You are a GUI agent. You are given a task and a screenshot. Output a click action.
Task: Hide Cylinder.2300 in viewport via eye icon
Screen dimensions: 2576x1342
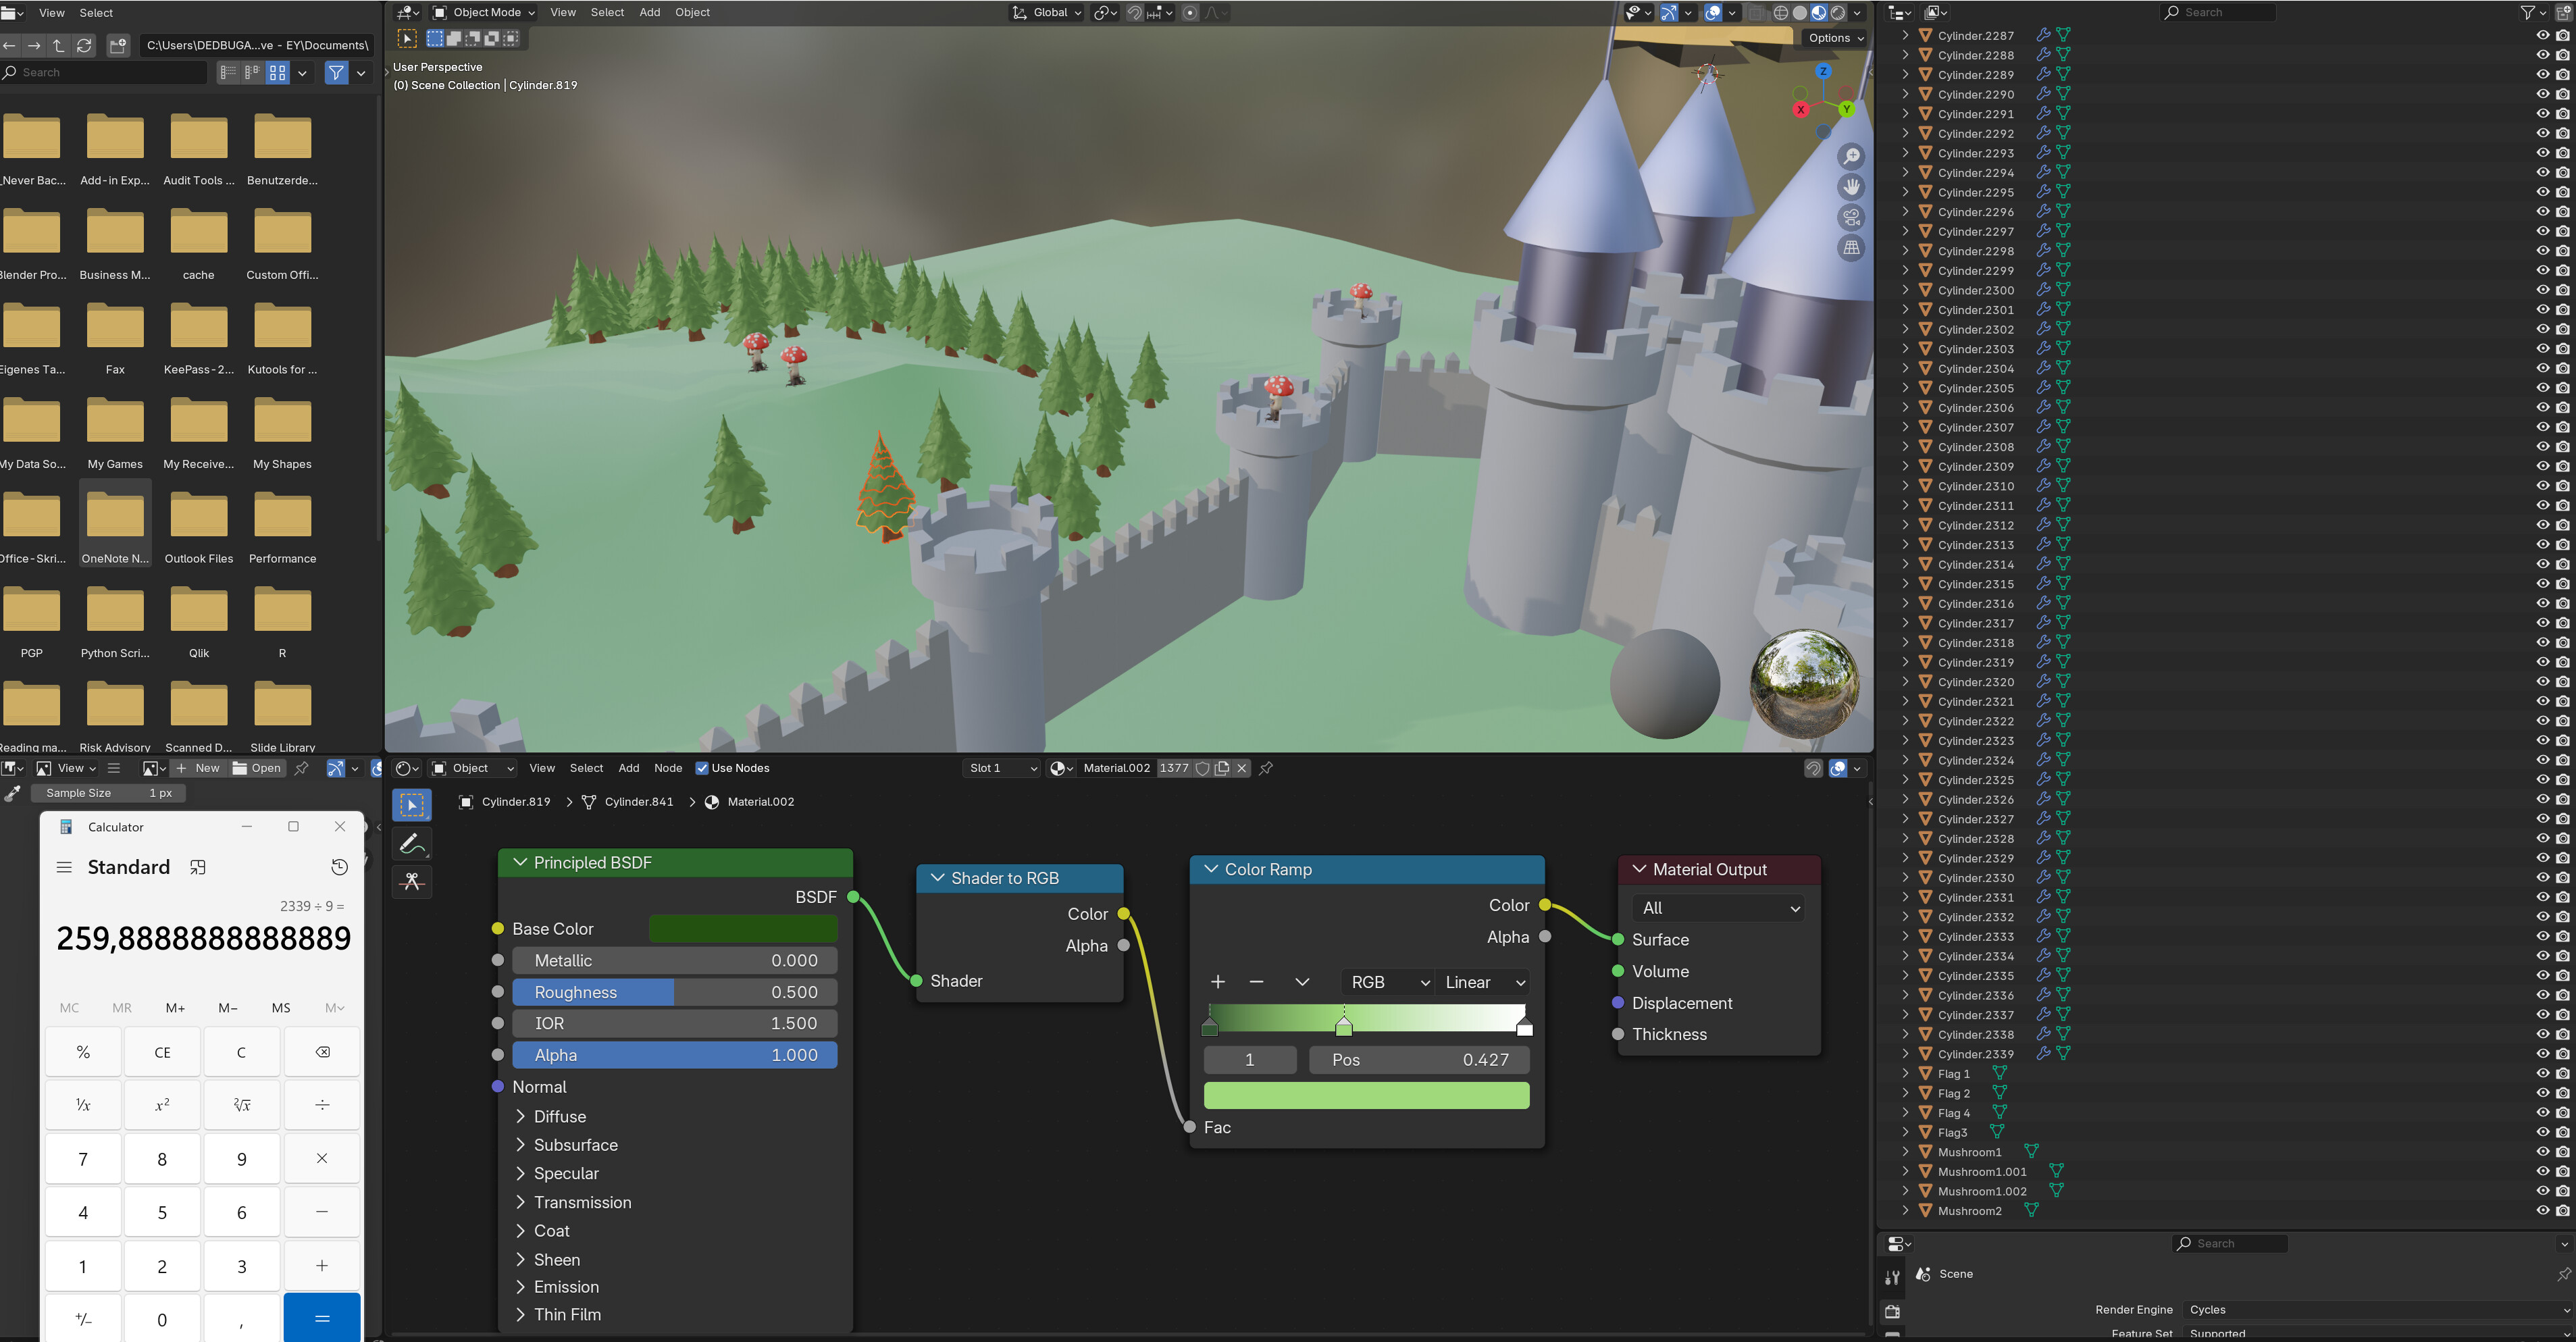click(x=2542, y=290)
